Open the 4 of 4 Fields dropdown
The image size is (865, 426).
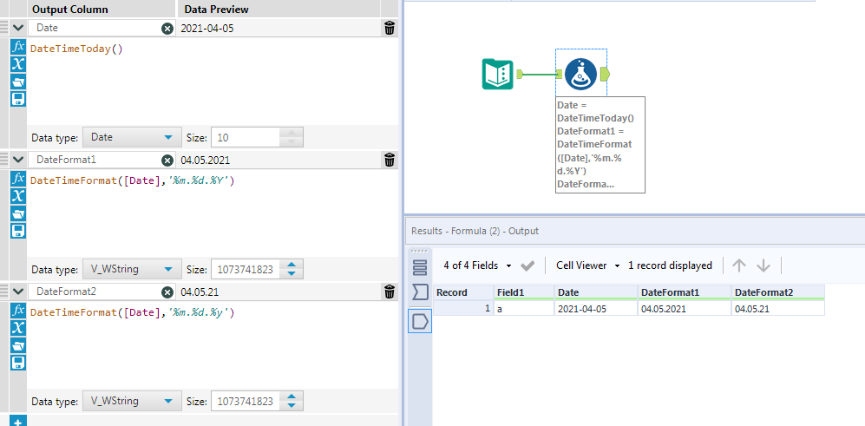coord(478,266)
